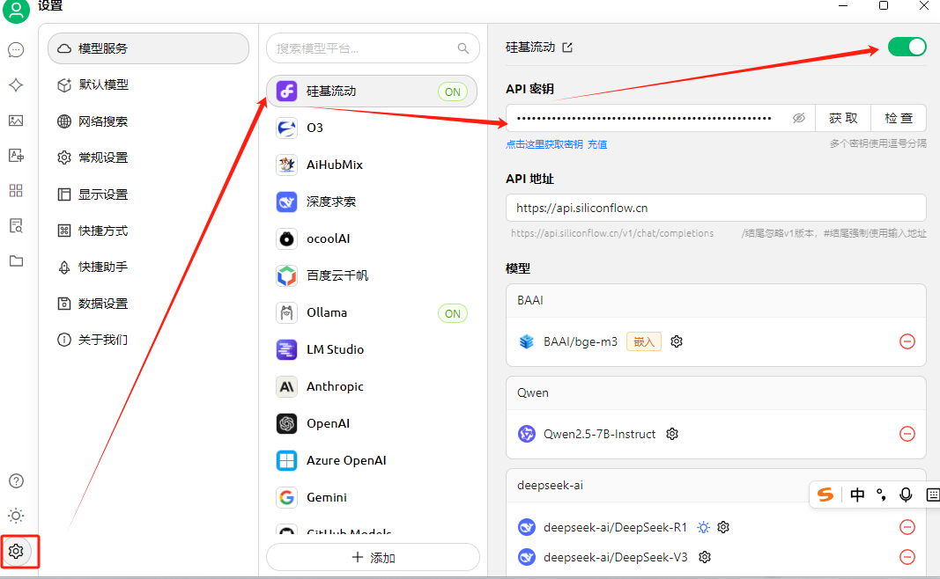Click the search magnifier in provider search
This screenshot has height=579, width=940.
463,48
